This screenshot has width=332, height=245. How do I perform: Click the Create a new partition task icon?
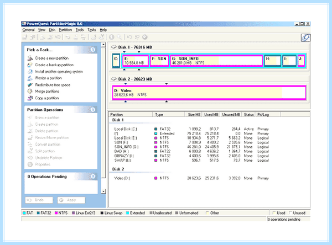[x=30, y=58]
